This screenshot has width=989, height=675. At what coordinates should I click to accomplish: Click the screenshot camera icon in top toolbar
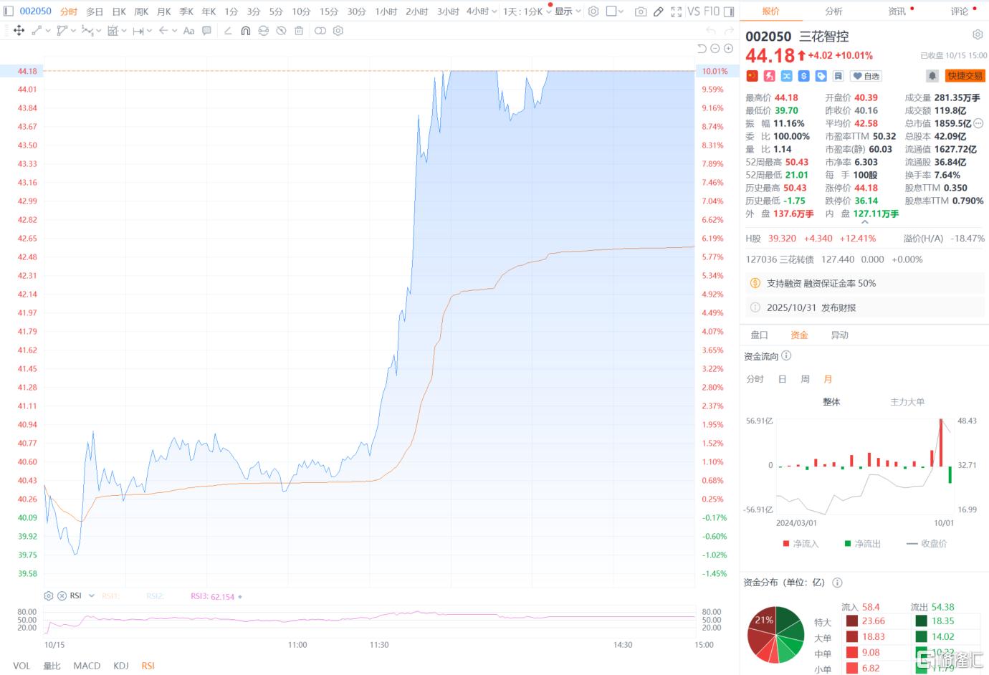pos(640,11)
